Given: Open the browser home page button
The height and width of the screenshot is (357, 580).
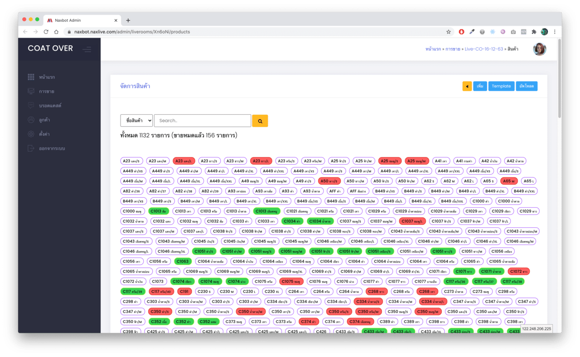Looking at the screenshot, I should [56, 32].
